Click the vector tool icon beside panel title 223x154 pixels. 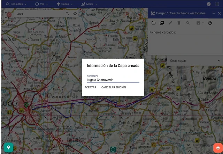click(153, 13)
